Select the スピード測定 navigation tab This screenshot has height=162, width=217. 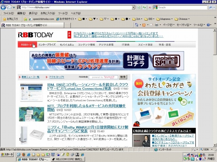pos(145,45)
